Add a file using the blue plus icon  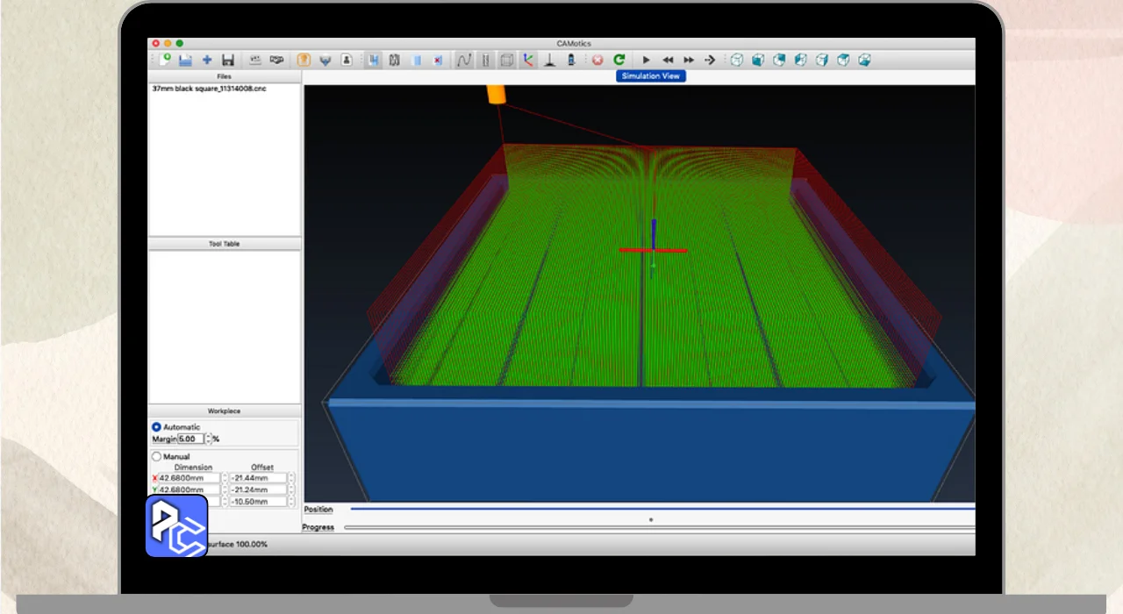[x=207, y=60]
